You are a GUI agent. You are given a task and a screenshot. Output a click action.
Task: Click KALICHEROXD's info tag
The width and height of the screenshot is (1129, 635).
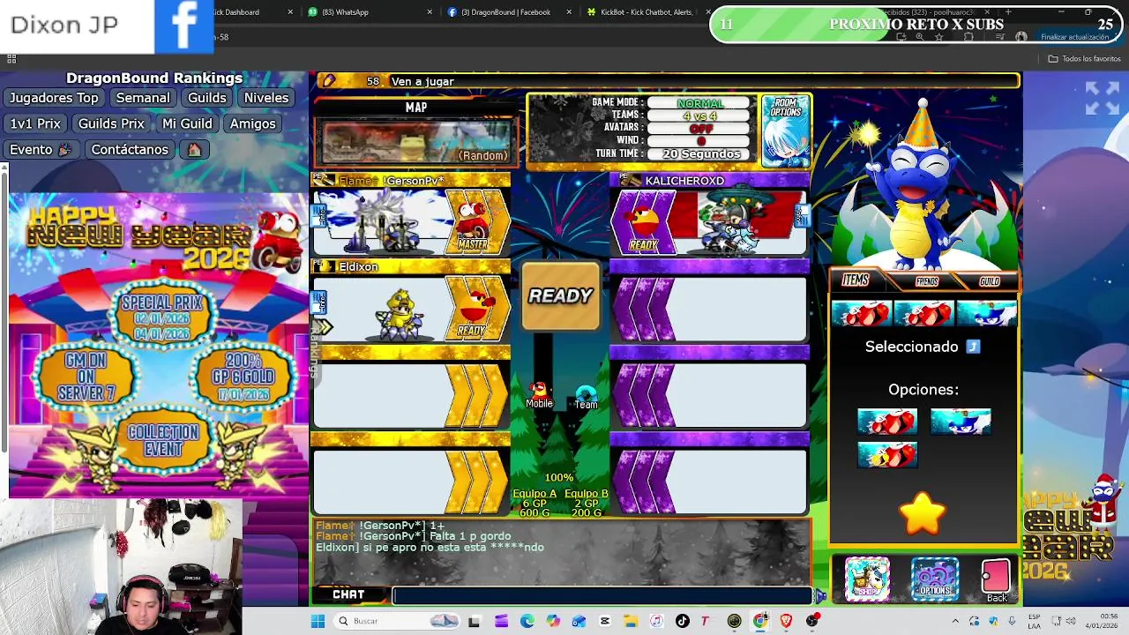tap(803, 215)
